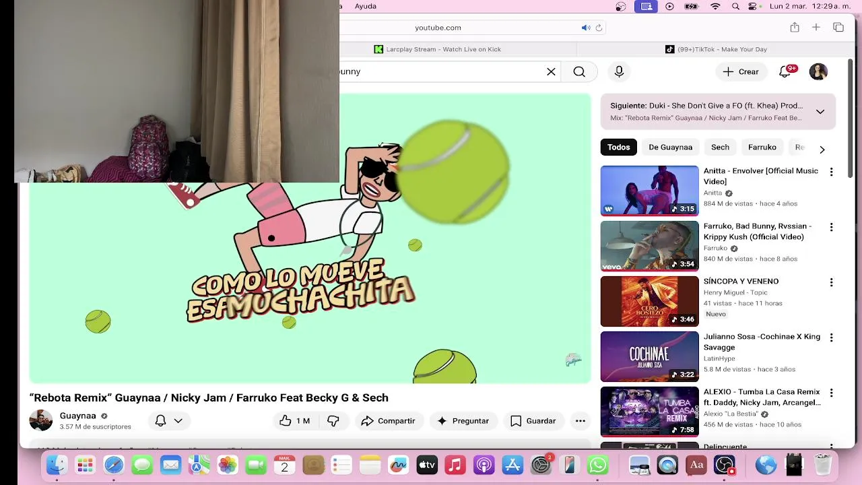This screenshot has width=862, height=485.
Task: Open YouTube notifications bell
Action: tap(785, 71)
